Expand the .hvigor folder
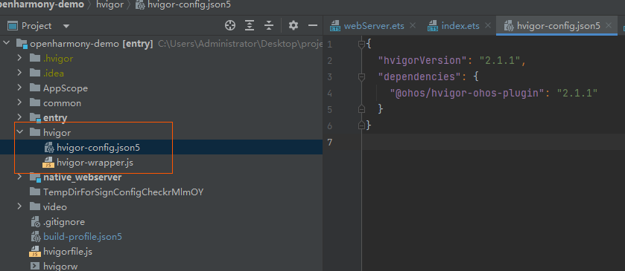 19,58
